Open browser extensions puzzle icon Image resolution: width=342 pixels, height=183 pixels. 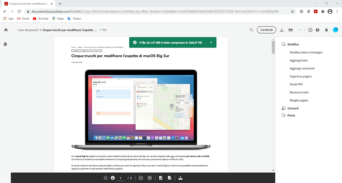coord(323,12)
